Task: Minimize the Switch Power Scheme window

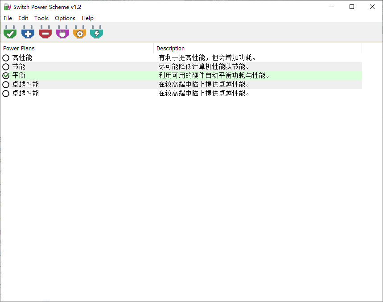Action: point(331,7)
